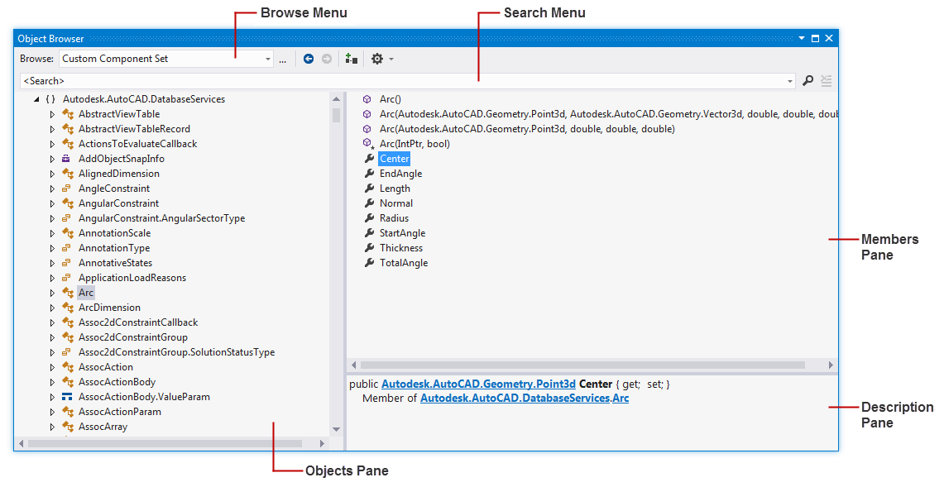The image size is (944, 487).
Task: Expand the AbstractViewTable node
Action: click(x=52, y=114)
